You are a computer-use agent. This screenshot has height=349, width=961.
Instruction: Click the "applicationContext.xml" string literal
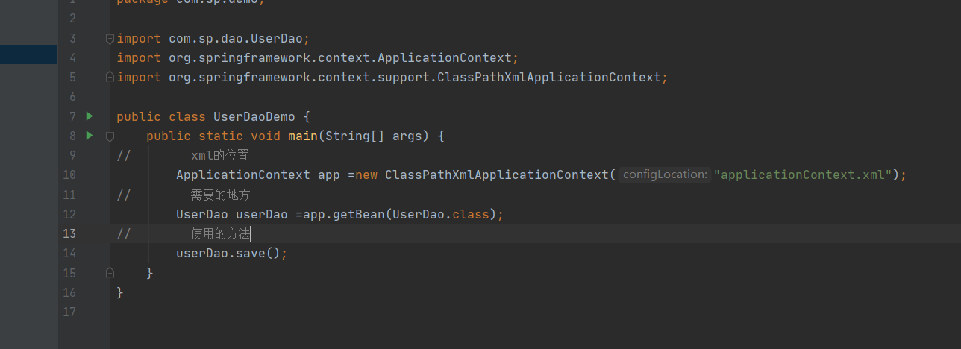[x=803, y=174]
